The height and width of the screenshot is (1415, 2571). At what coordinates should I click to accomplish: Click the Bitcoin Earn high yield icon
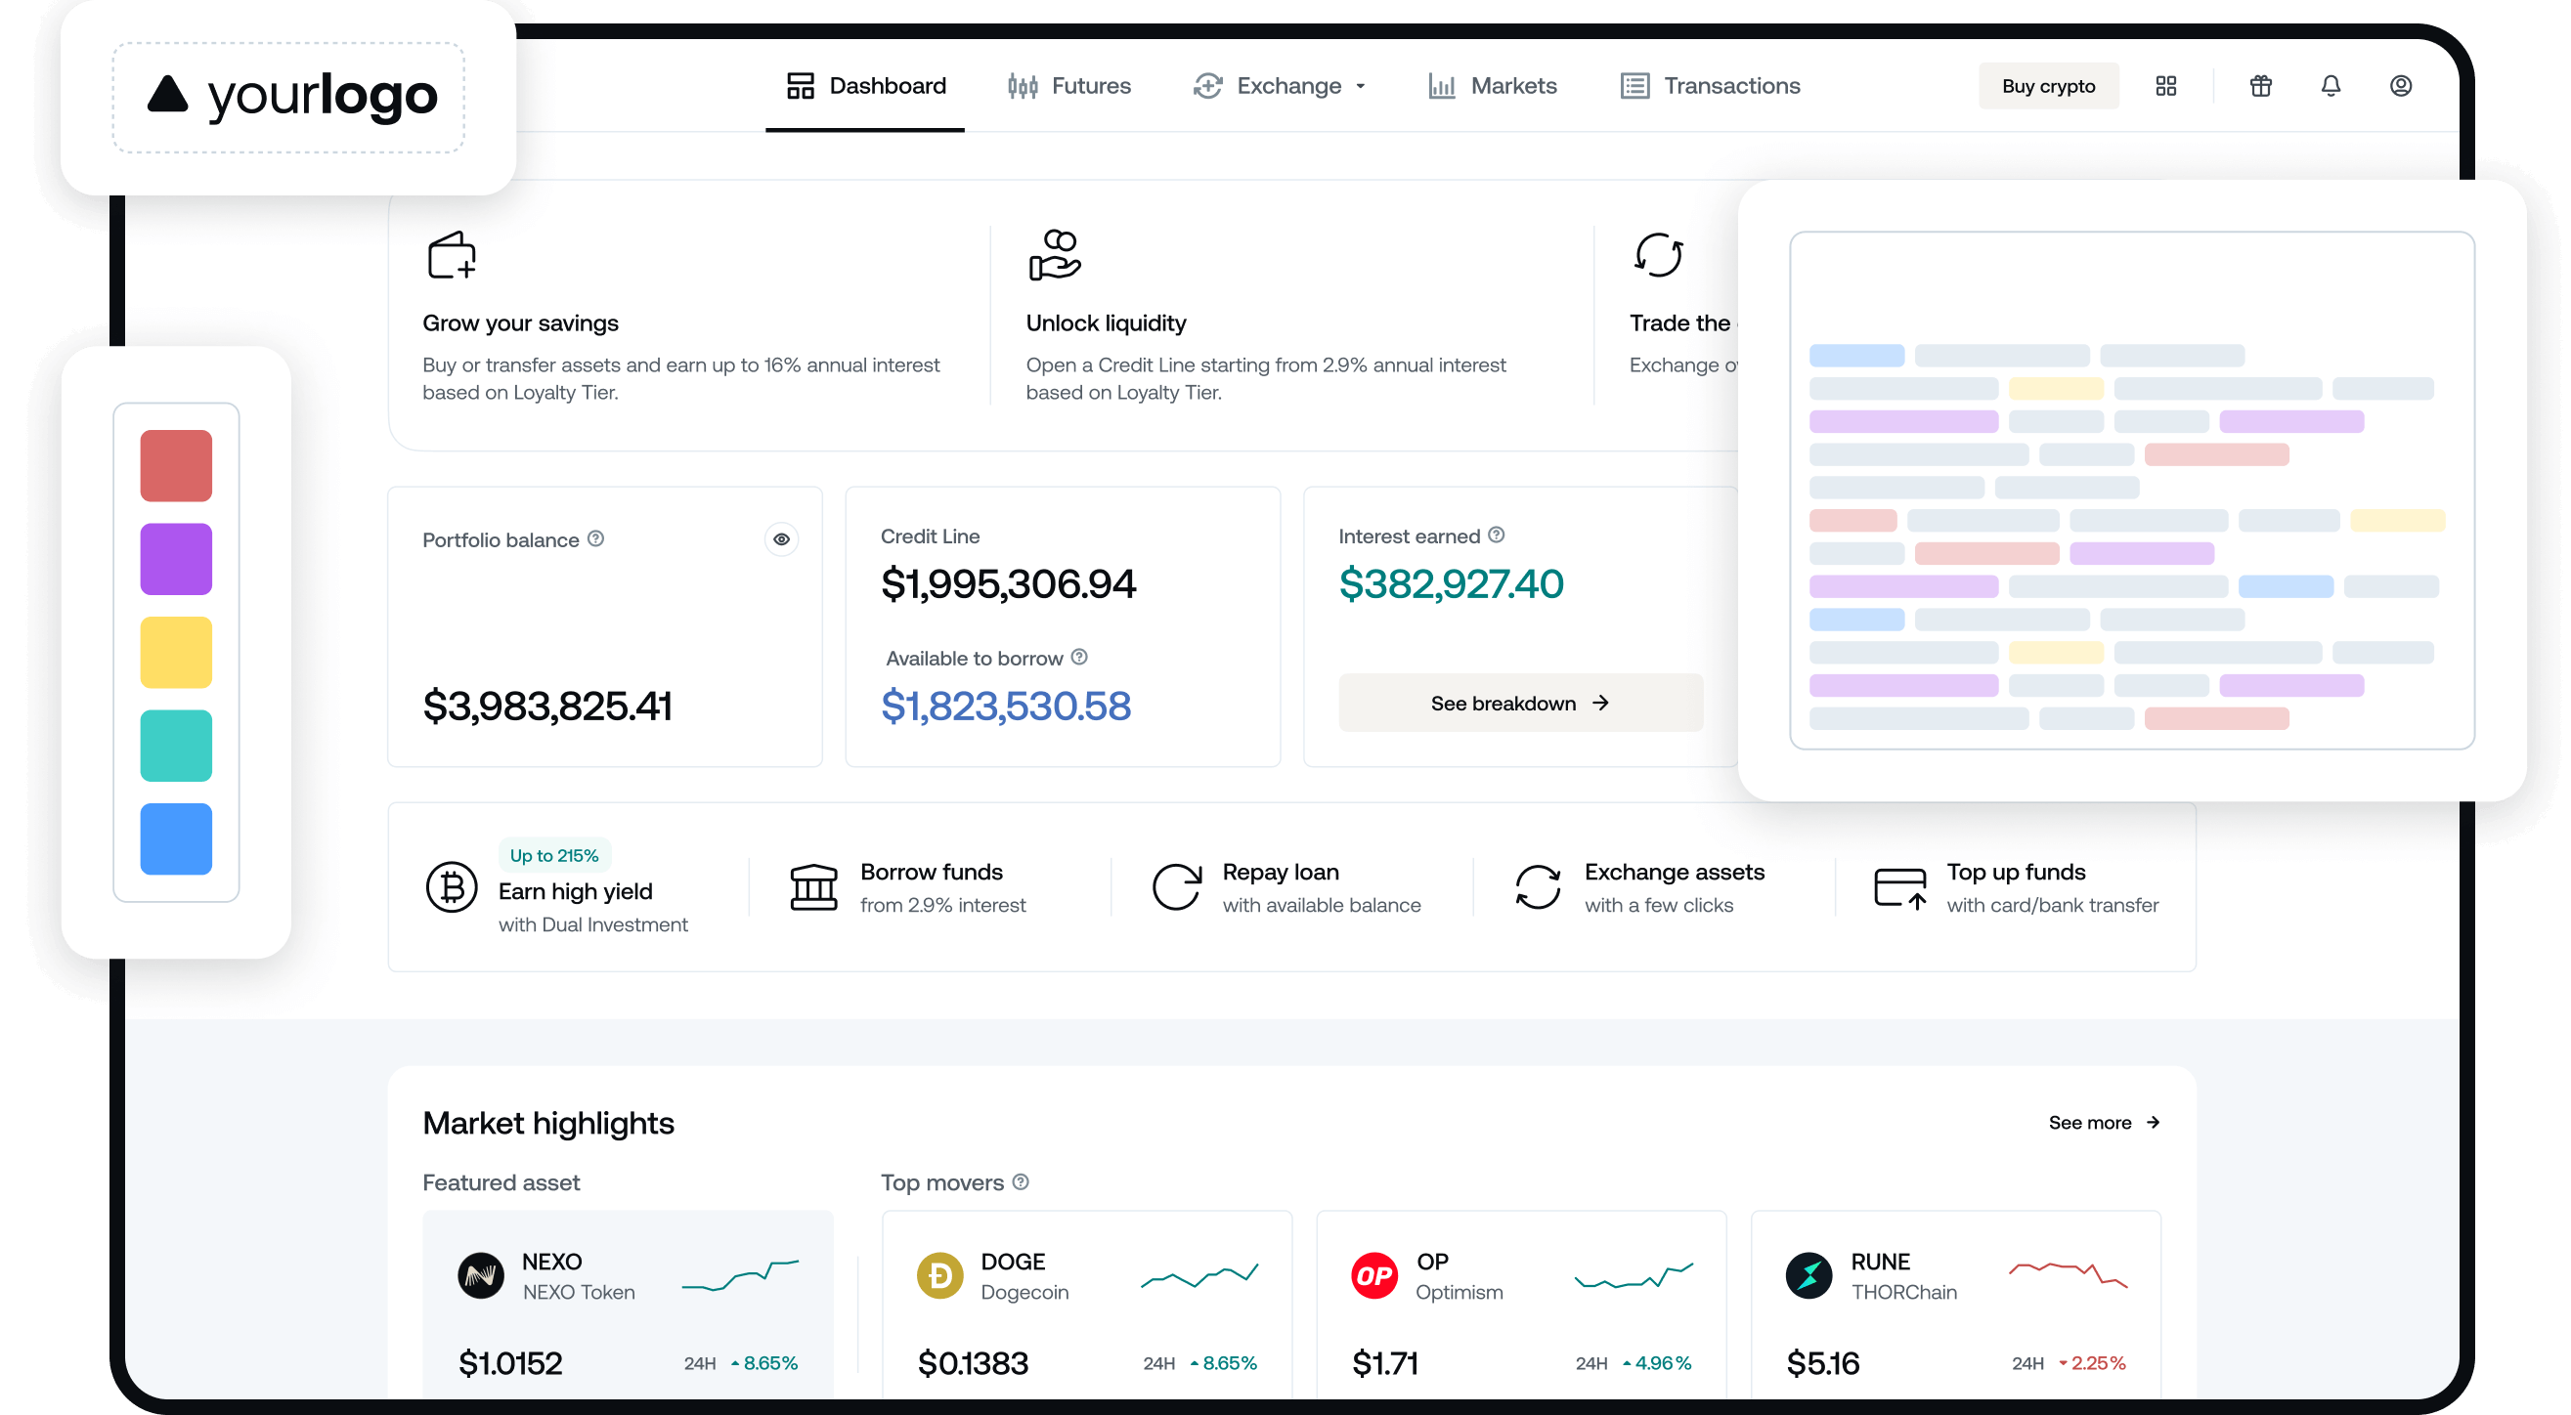pos(452,887)
